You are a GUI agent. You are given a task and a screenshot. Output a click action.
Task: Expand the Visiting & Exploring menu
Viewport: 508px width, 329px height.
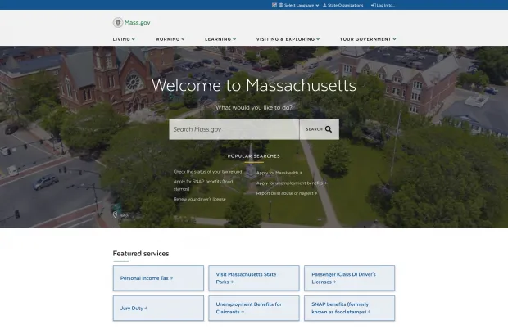(288, 39)
